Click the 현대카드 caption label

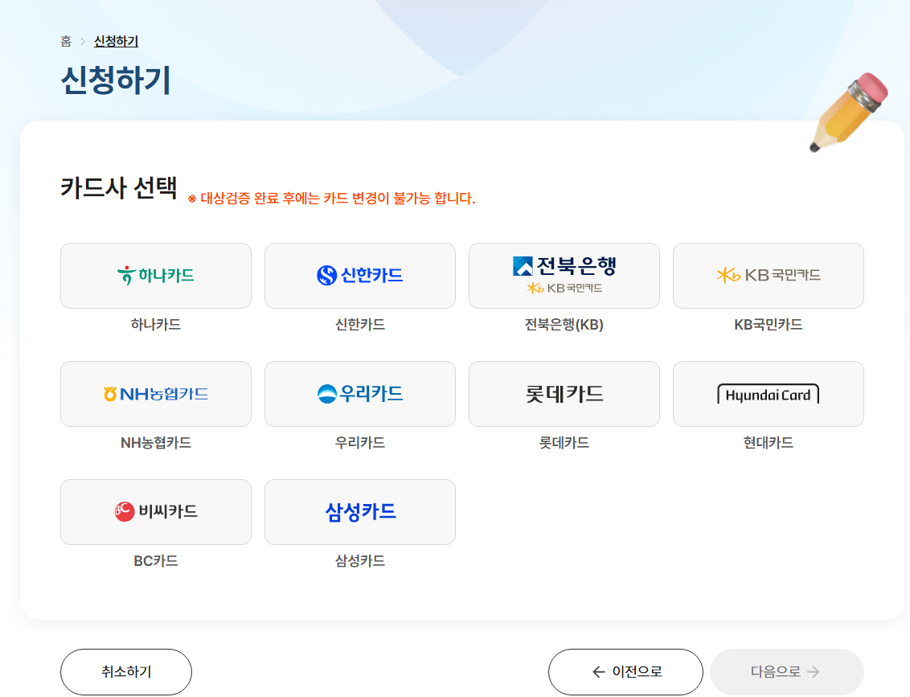tap(769, 443)
